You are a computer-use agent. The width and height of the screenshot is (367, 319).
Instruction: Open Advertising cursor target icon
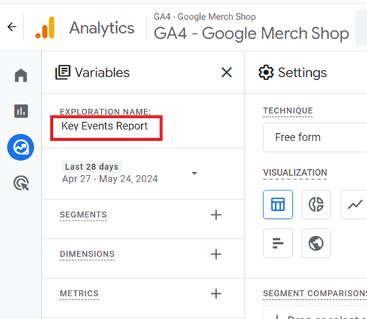[x=21, y=183]
